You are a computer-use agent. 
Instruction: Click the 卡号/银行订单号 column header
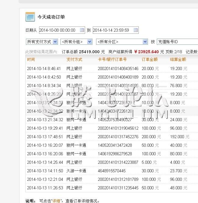click(x=112, y=60)
